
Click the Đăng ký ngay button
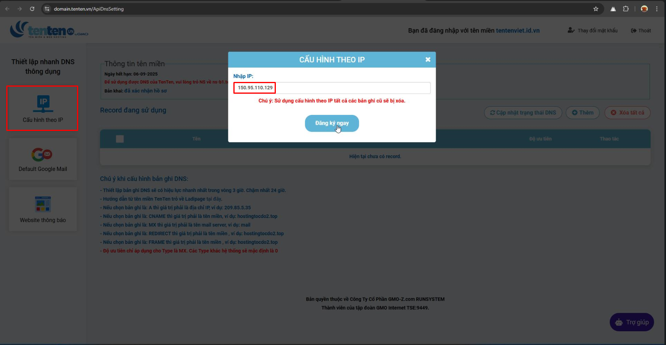tap(332, 123)
